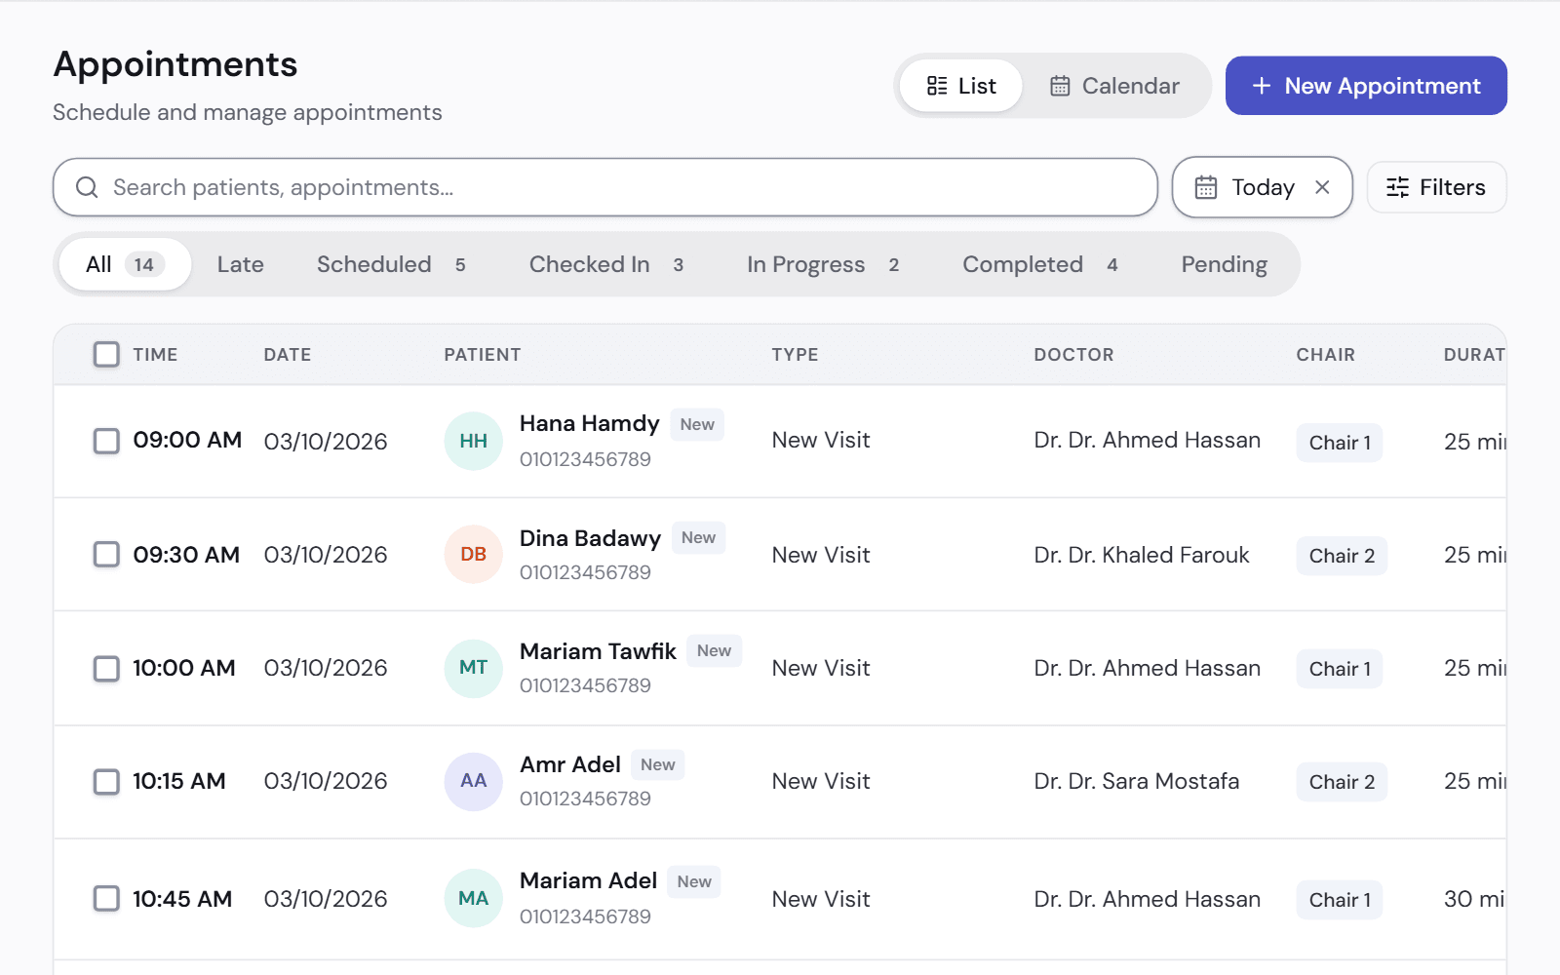View the Completed appointments tab
The width and height of the screenshot is (1560, 975).
(x=1040, y=264)
